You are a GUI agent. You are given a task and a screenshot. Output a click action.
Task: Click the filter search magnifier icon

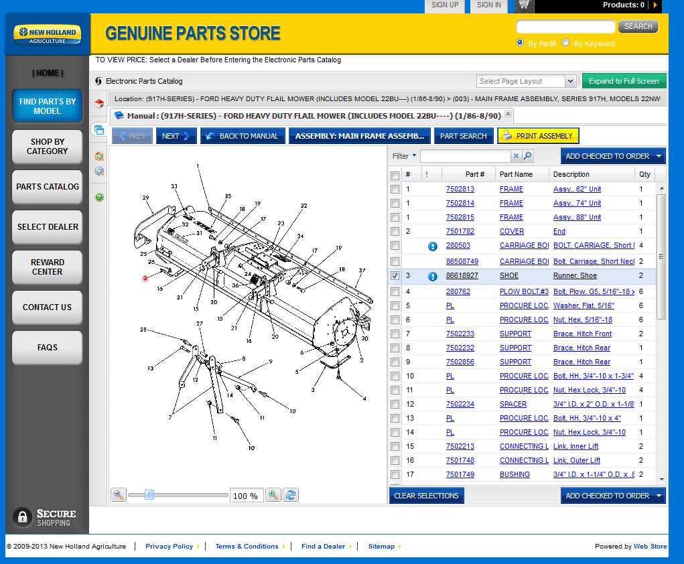(x=528, y=156)
